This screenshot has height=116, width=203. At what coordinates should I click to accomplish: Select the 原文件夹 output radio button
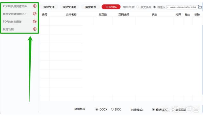(138, 7)
